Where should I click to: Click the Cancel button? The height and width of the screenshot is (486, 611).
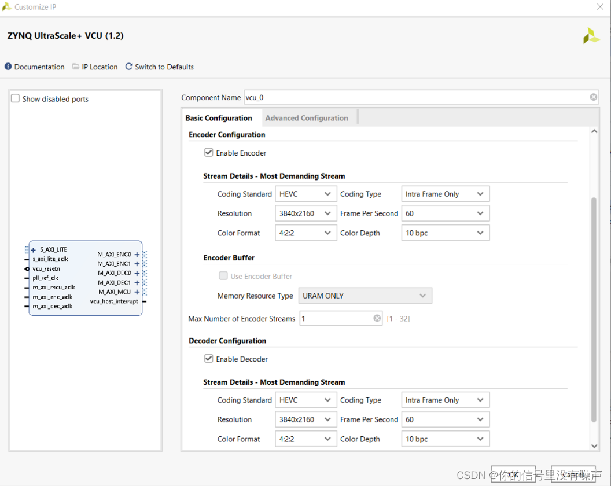pyautogui.click(x=573, y=474)
